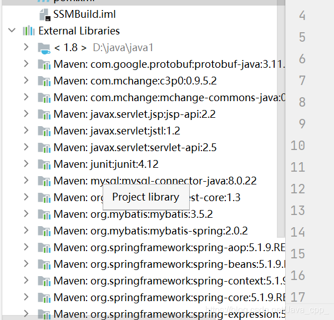Click the servlet-api library icon

(x=44, y=148)
